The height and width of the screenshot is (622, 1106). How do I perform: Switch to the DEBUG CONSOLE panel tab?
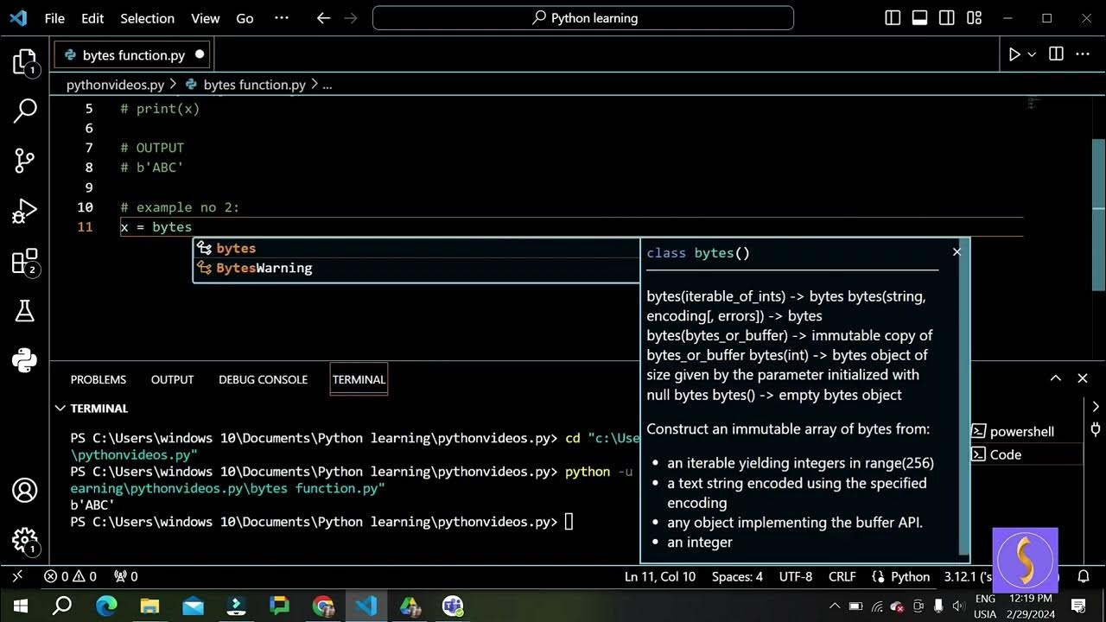263,379
